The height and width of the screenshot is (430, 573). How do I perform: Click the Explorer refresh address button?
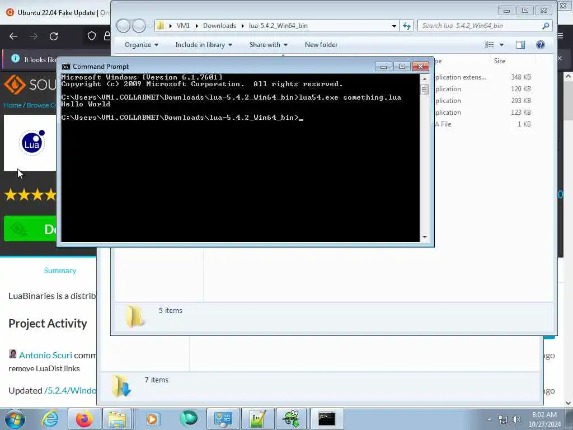tap(407, 26)
